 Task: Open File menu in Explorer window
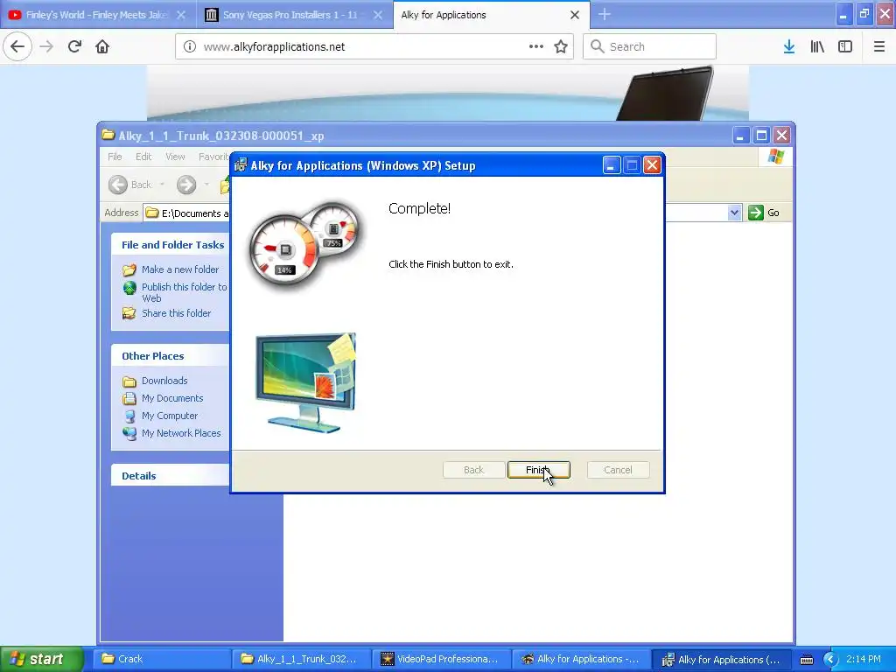point(115,157)
